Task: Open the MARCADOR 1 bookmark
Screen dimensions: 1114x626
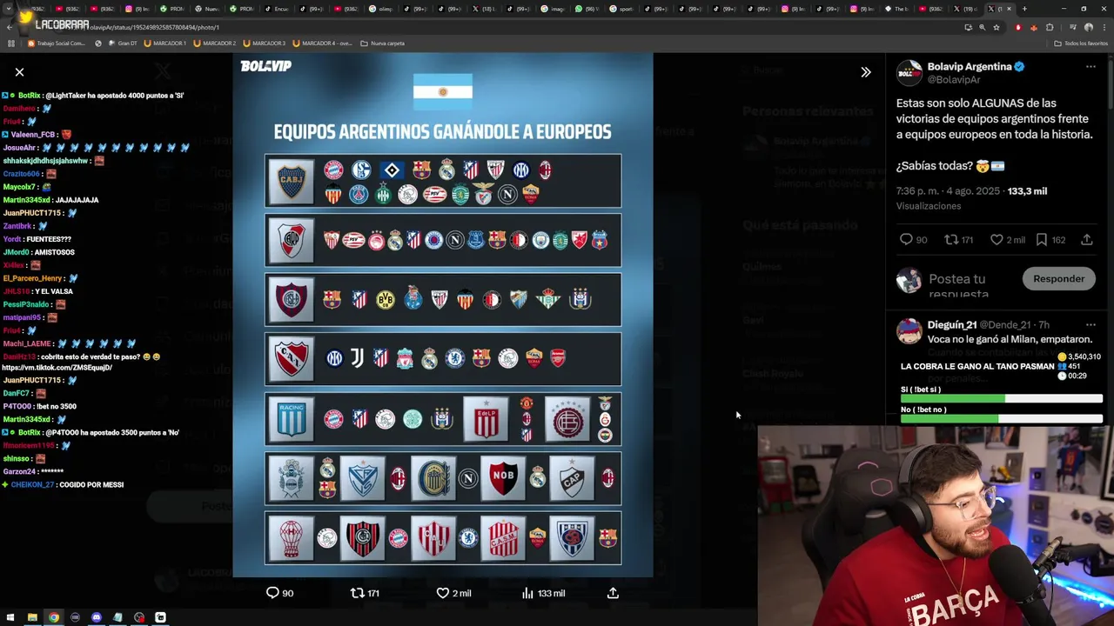Action: coord(165,43)
